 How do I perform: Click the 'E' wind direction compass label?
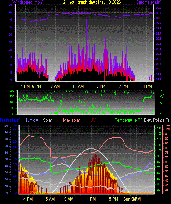click(x=161, y=108)
